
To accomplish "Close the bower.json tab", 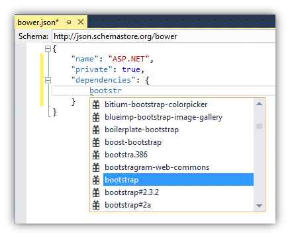I will click(81, 22).
